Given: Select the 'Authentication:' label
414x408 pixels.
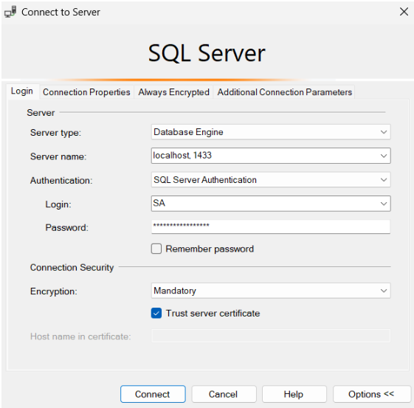Looking at the screenshot, I should pyautogui.click(x=61, y=181).
